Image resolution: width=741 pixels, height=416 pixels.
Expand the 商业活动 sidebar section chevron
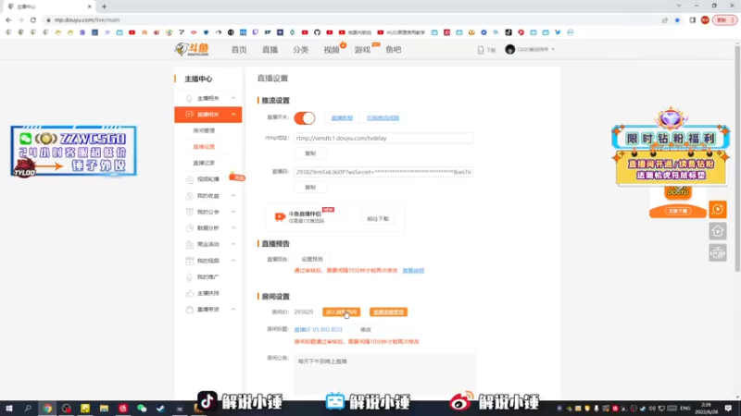(233, 244)
